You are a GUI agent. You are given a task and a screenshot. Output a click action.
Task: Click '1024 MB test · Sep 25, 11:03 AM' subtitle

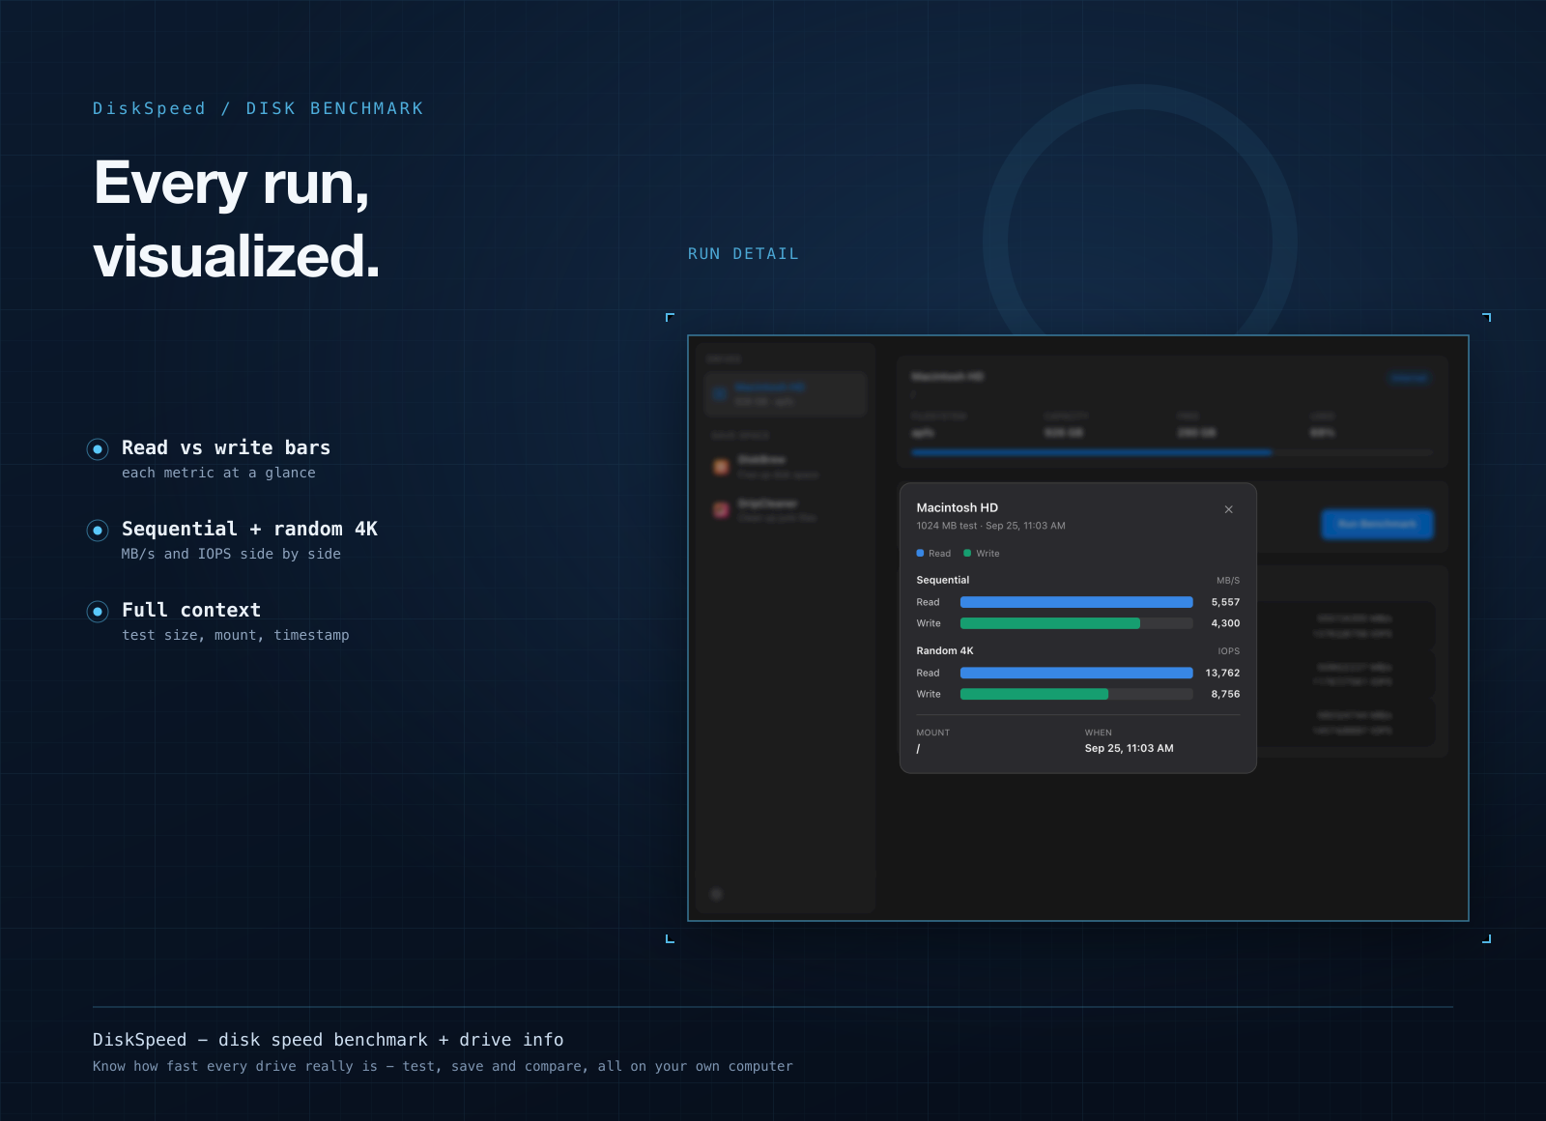990,526
